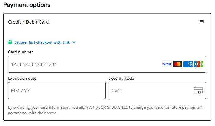Open "Secure, fast checkout with Link"

point(42,42)
